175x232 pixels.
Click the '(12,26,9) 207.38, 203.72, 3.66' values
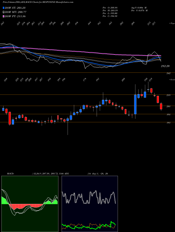click(x=48, y=174)
